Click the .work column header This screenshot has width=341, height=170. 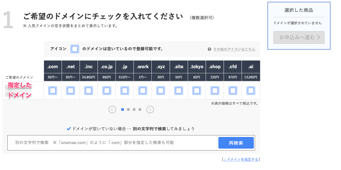click(x=143, y=67)
